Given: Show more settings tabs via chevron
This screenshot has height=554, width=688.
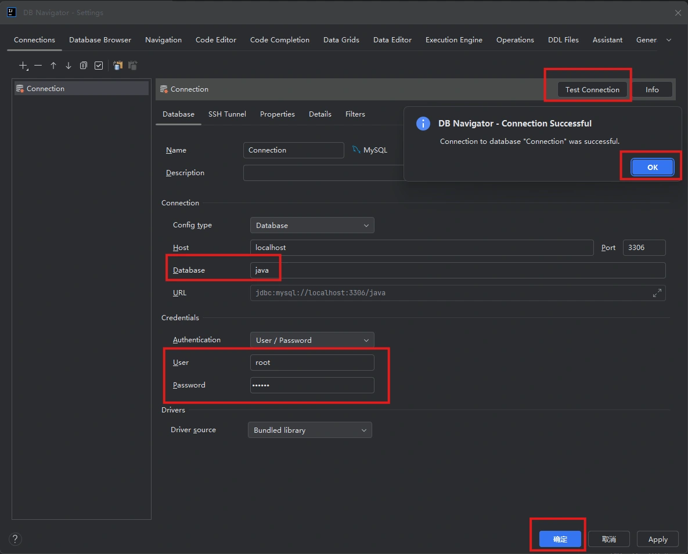Looking at the screenshot, I should pos(669,40).
